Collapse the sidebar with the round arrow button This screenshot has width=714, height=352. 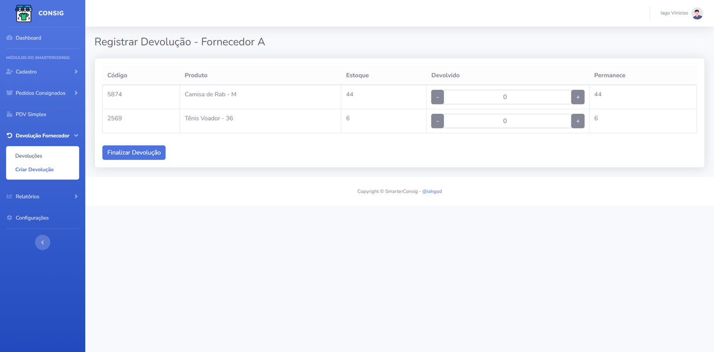pyautogui.click(x=42, y=243)
